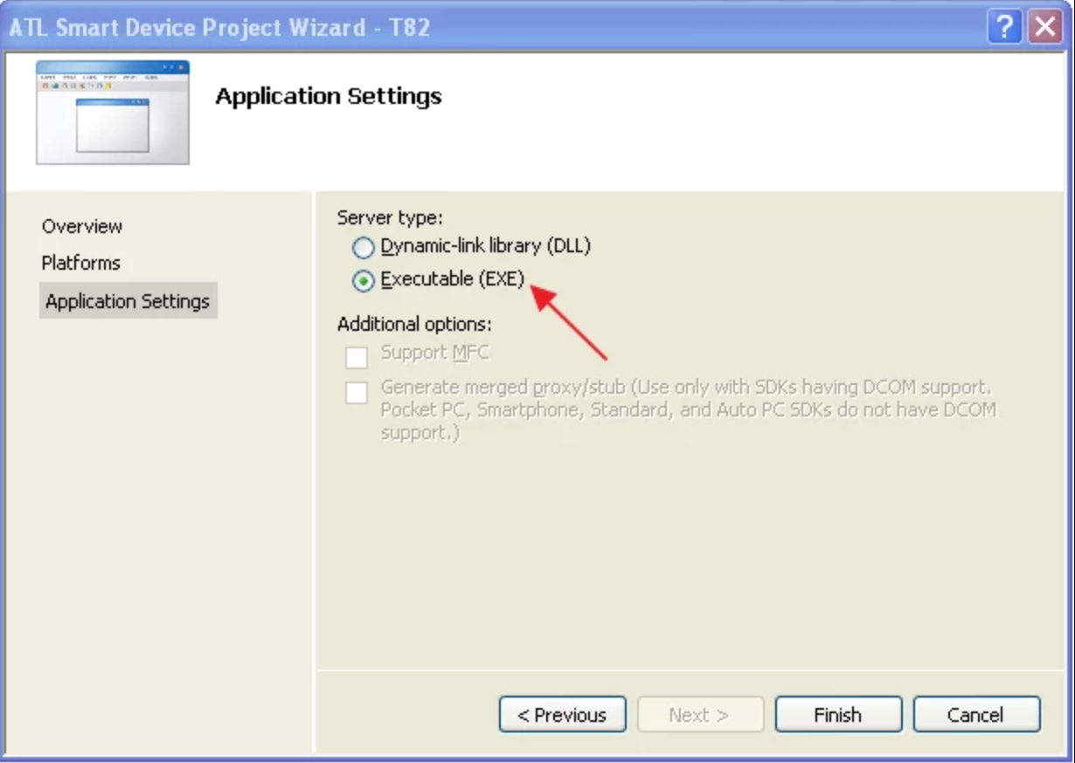Viewport: 1075px width, 763px height.
Task: Click the wizard window thumbnail image
Action: (113, 112)
